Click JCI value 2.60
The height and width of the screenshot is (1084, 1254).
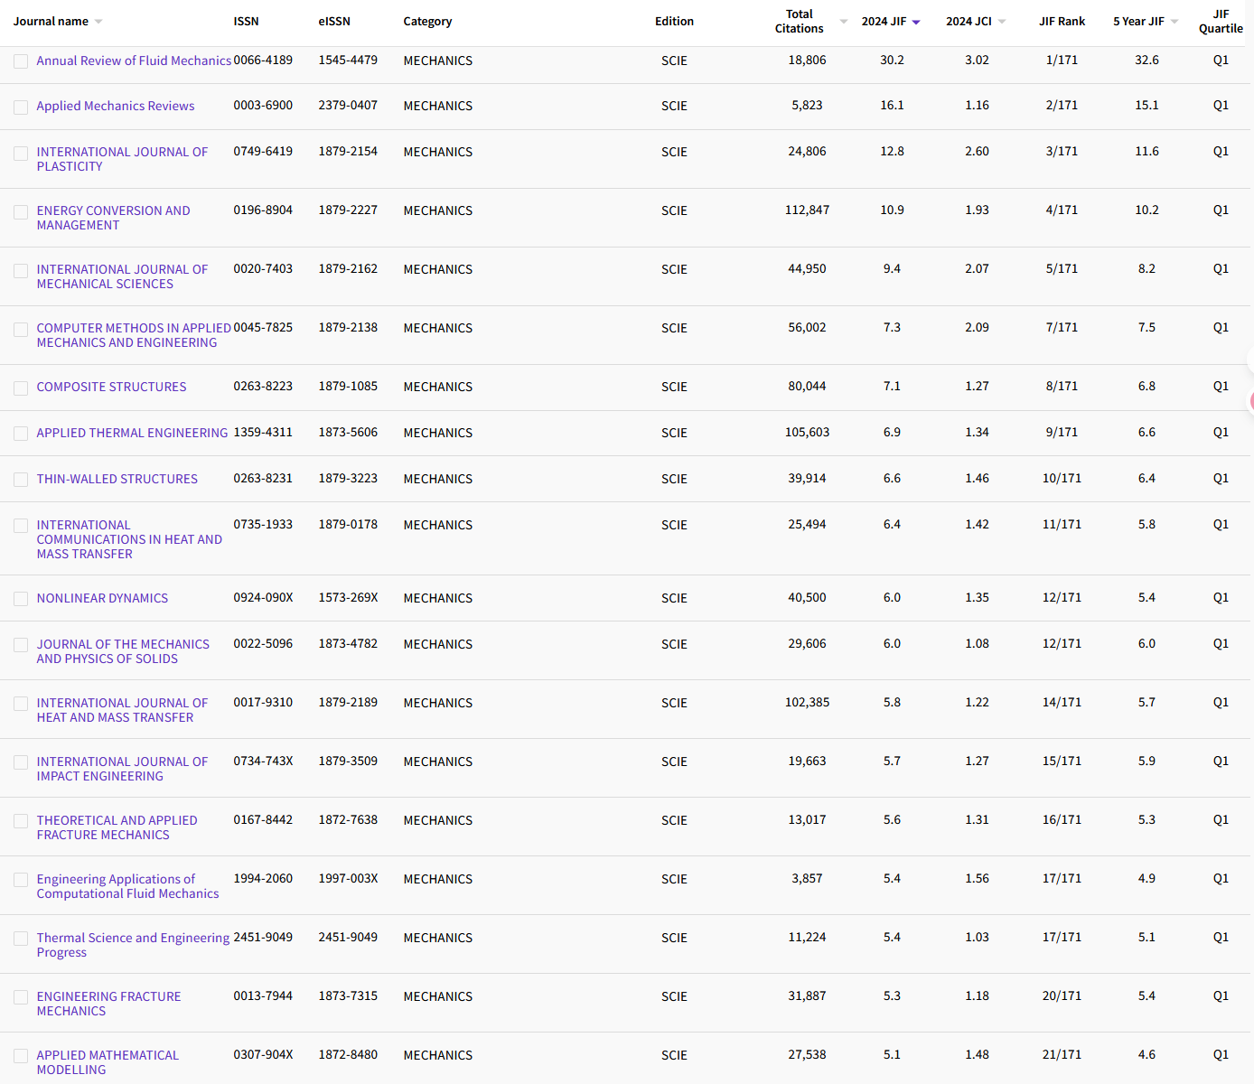click(977, 152)
